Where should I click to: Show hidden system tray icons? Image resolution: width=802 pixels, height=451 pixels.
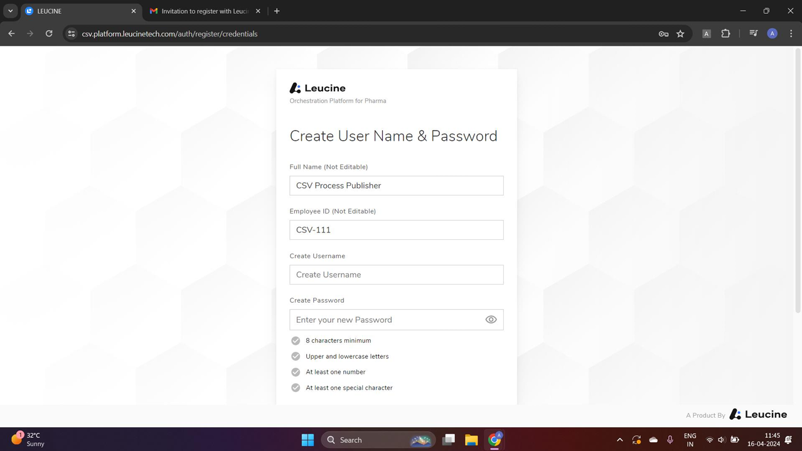point(620,440)
